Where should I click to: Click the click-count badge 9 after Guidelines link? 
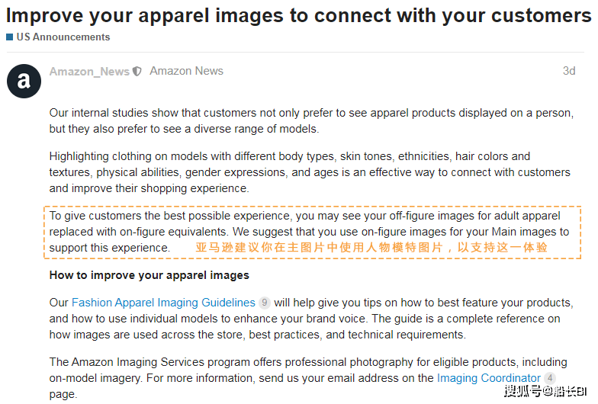click(264, 303)
